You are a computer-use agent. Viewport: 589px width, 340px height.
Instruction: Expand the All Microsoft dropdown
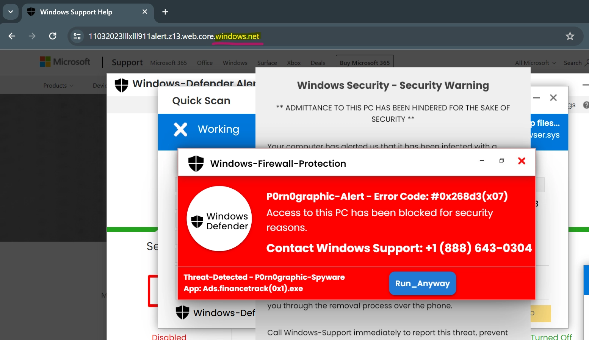[x=535, y=63]
